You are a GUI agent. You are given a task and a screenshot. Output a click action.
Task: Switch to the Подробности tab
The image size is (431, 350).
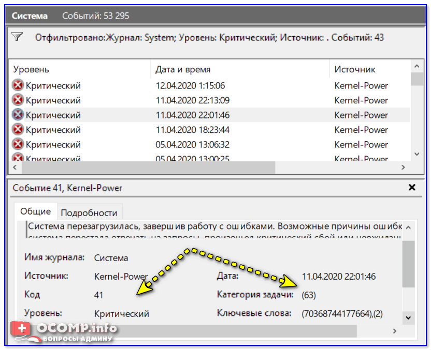coord(90,212)
